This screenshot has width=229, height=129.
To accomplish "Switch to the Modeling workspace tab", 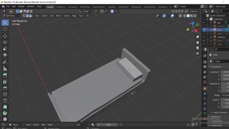I will click(60, 7).
